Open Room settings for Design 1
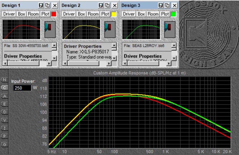The image size is (239, 155). [33, 14]
